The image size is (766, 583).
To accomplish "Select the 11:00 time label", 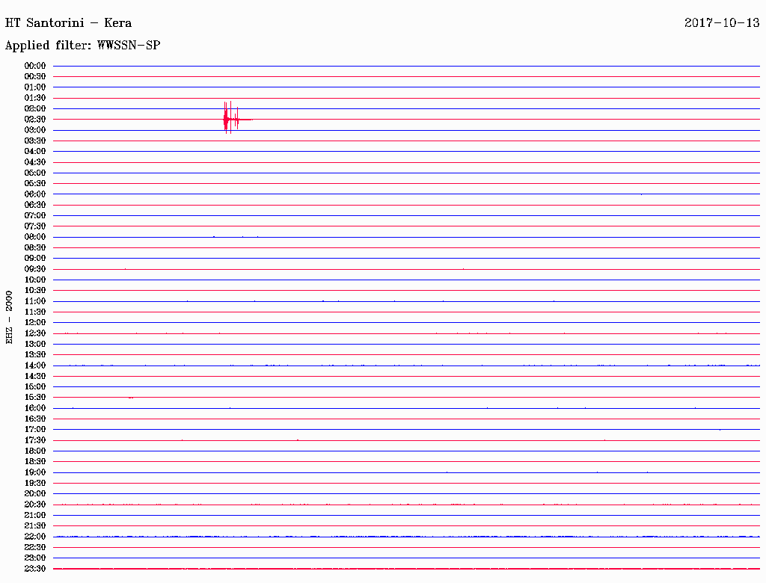I will (35, 301).
